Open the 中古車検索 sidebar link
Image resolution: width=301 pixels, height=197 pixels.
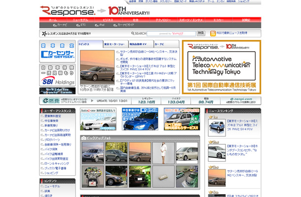(51, 121)
